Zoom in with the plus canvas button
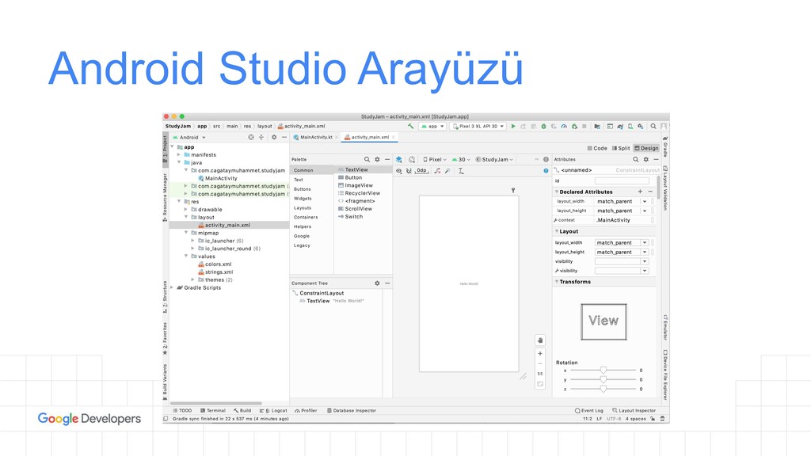The width and height of the screenshot is (811, 456). 540,354
